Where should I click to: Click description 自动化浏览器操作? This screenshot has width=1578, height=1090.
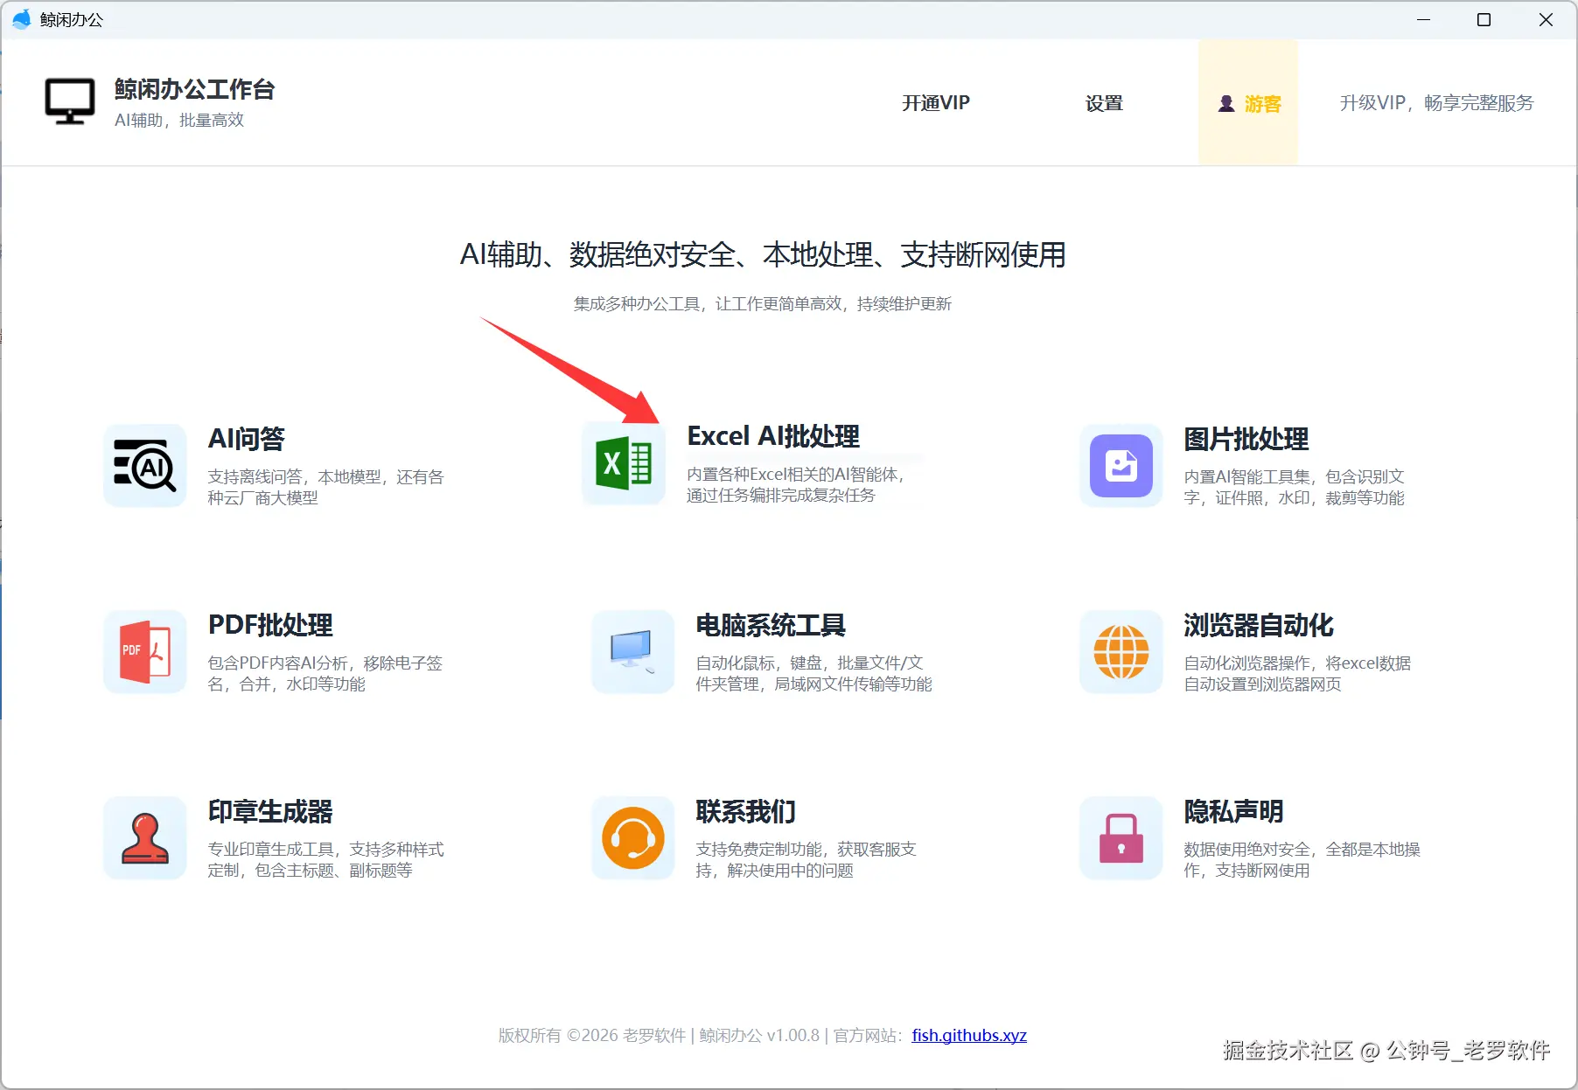point(1297,673)
